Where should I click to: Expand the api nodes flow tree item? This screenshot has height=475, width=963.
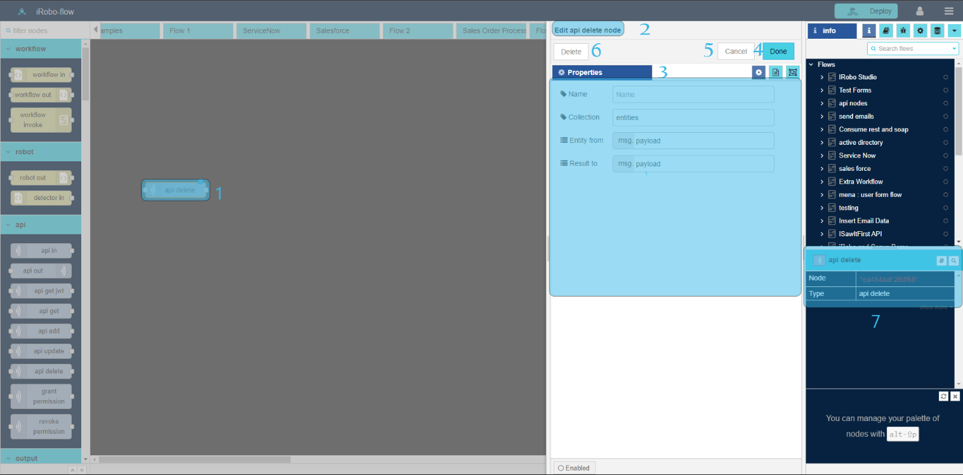click(821, 104)
